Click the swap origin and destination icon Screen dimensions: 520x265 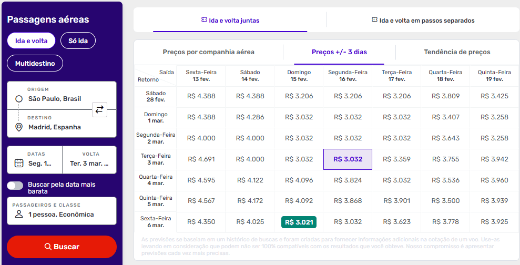[x=99, y=110]
